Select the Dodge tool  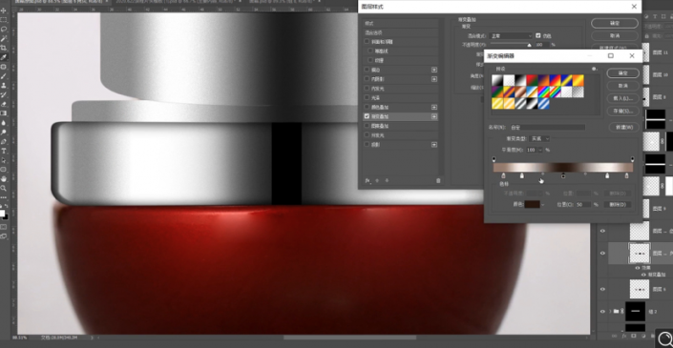click(x=4, y=132)
